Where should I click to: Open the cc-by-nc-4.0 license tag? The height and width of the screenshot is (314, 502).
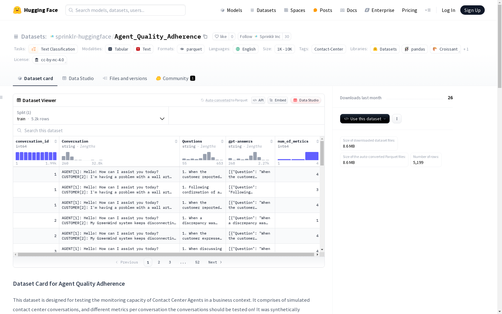[50, 60]
